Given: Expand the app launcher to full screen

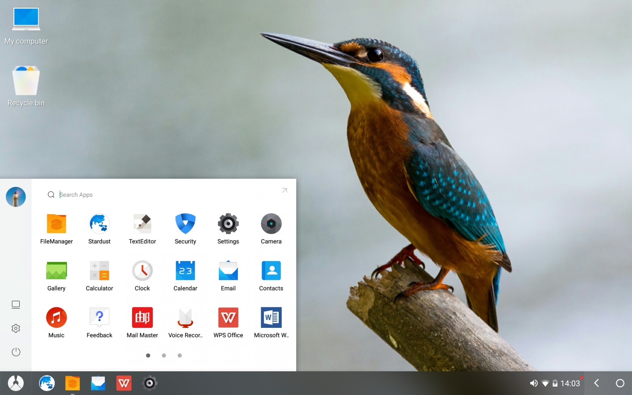Looking at the screenshot, I should [284, 190].
